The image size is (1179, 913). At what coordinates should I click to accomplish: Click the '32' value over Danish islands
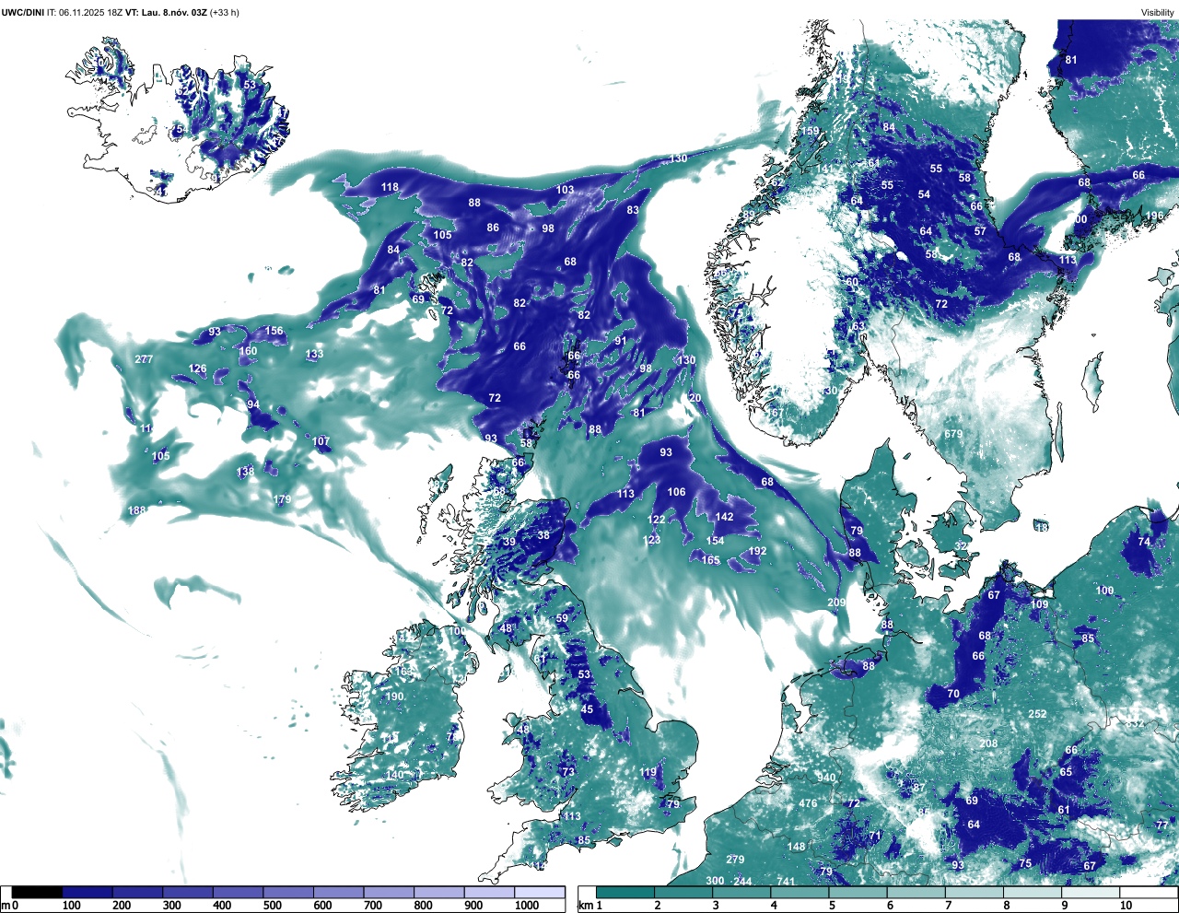(x=961, y=546)
